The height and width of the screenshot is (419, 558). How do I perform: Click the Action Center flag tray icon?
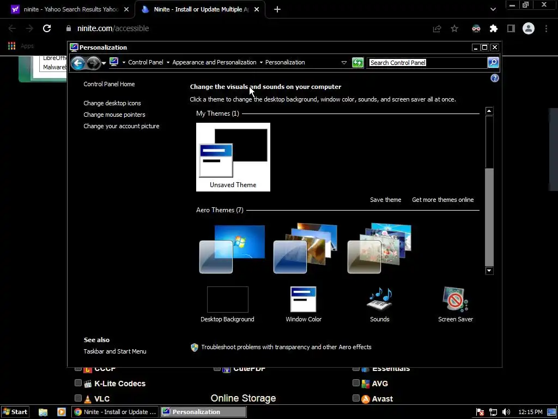(x=480, y=412)
